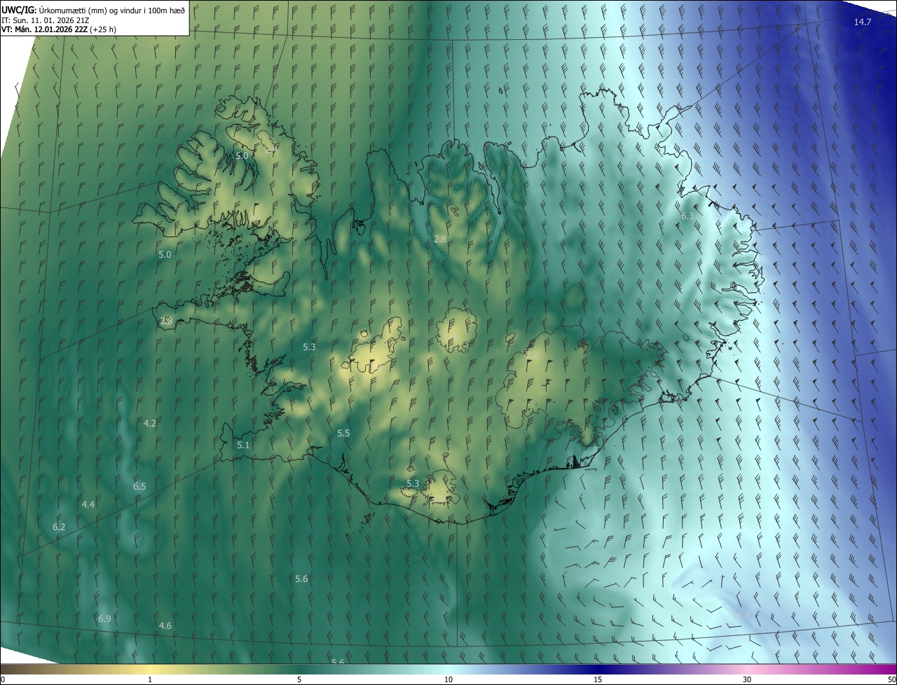Select the 5 tick on color scale

(299, 679)
